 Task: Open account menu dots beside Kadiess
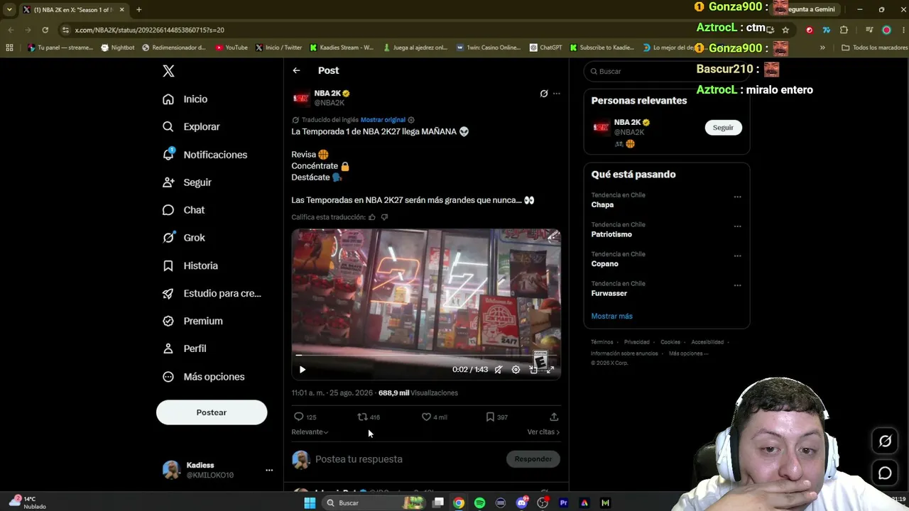click(x=269, y=470)
